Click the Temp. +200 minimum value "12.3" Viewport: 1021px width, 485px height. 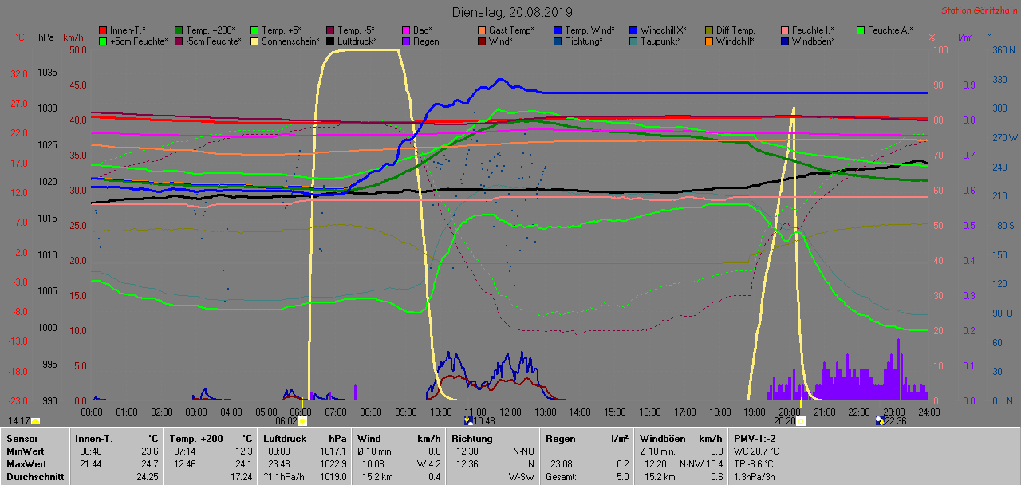[243, 451]
